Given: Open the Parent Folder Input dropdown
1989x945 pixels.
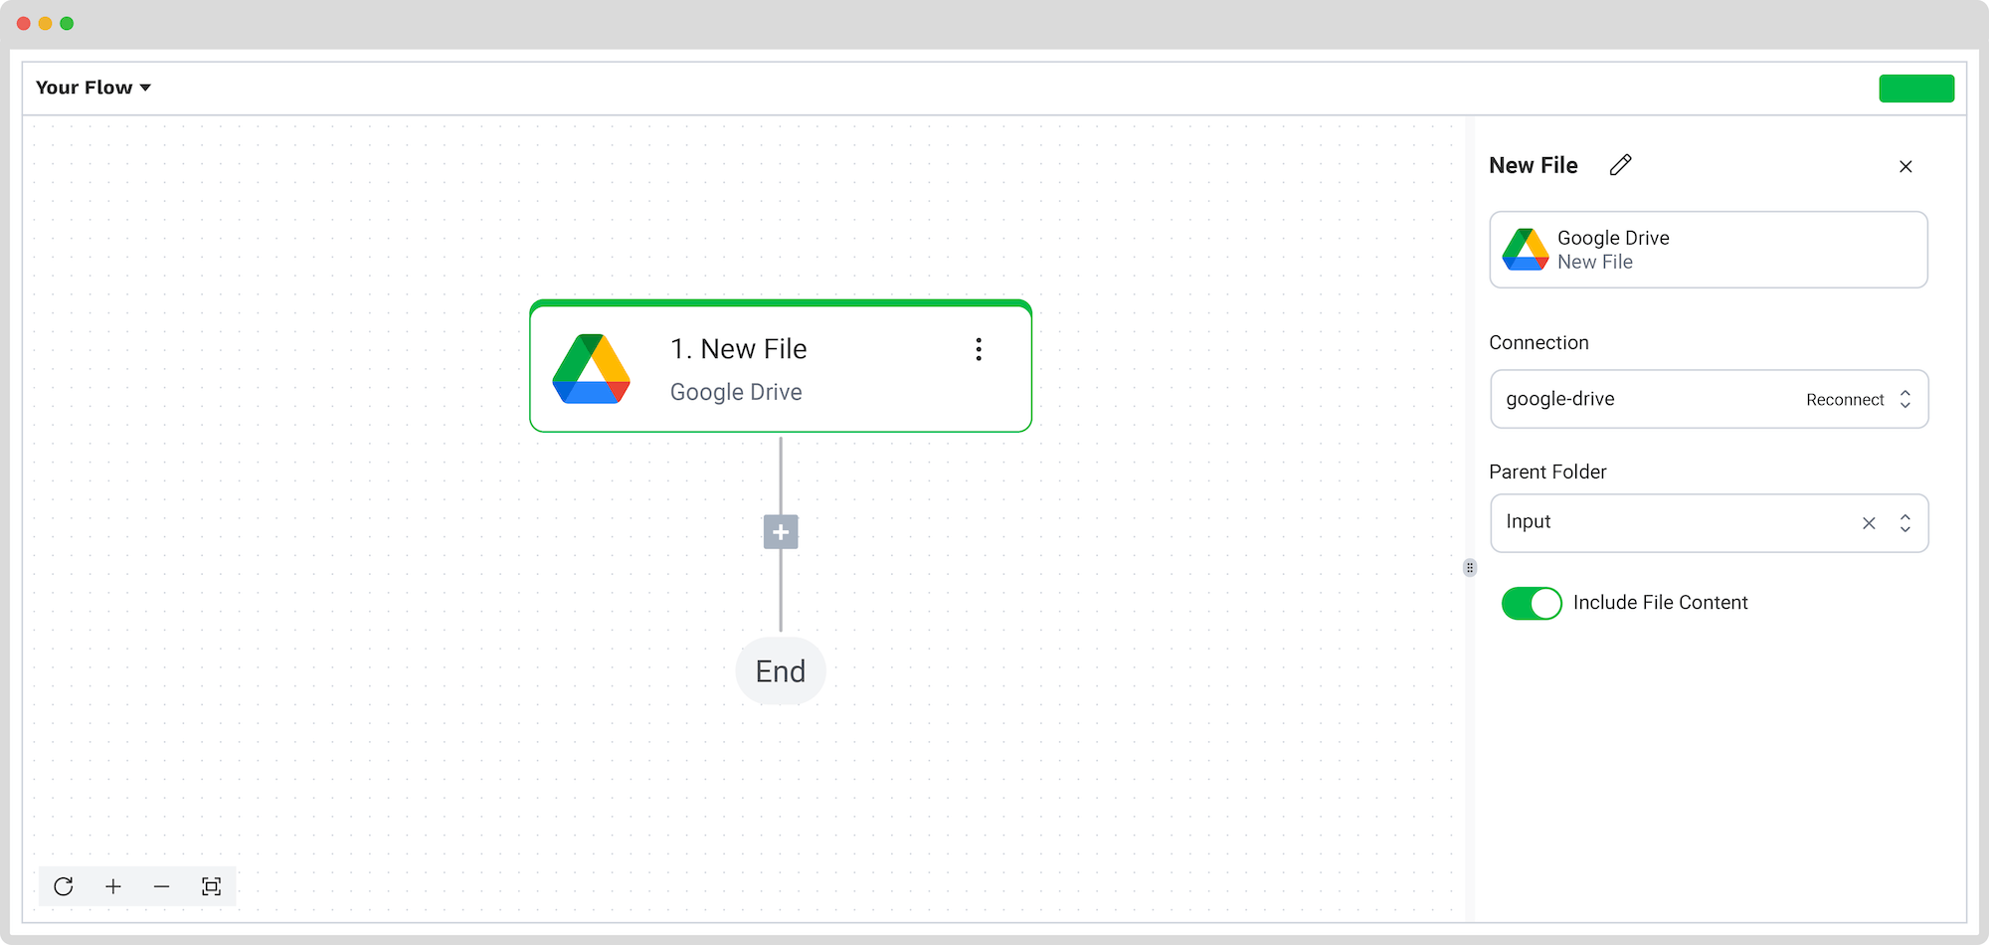Looking at the screenshot, I should (1709, 523).
